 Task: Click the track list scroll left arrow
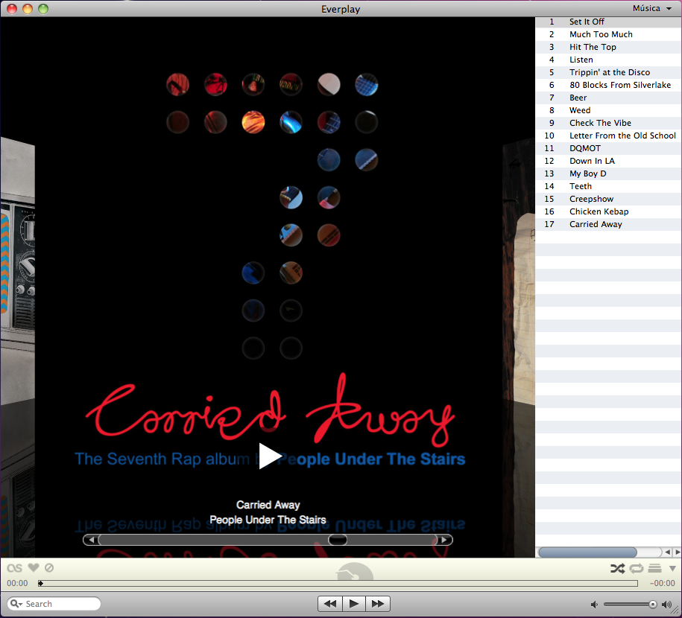point(668,552)
